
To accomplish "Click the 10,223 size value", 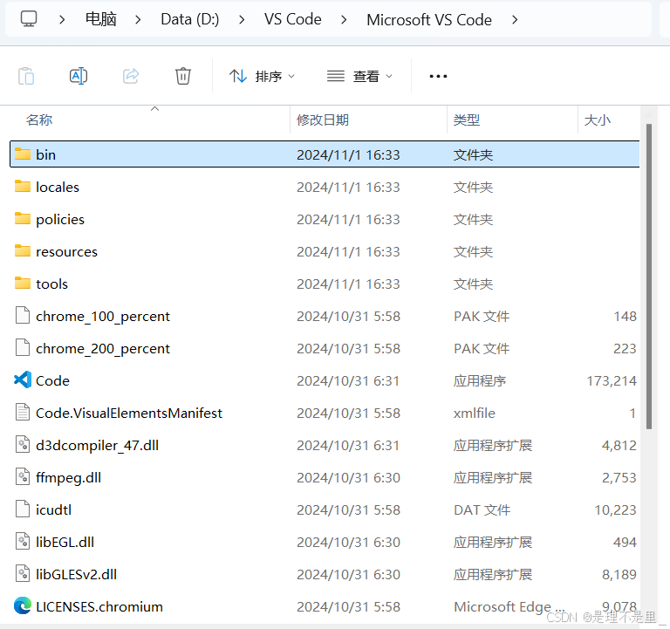I will [x=615, y=509].
